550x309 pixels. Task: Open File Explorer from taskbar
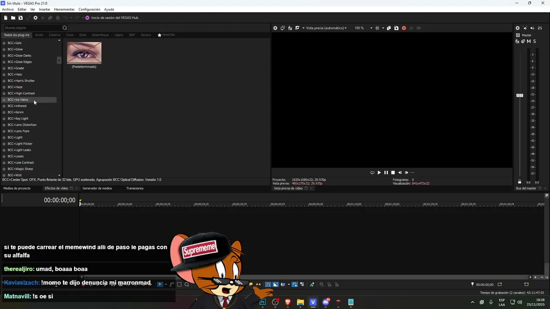point(300,302)
